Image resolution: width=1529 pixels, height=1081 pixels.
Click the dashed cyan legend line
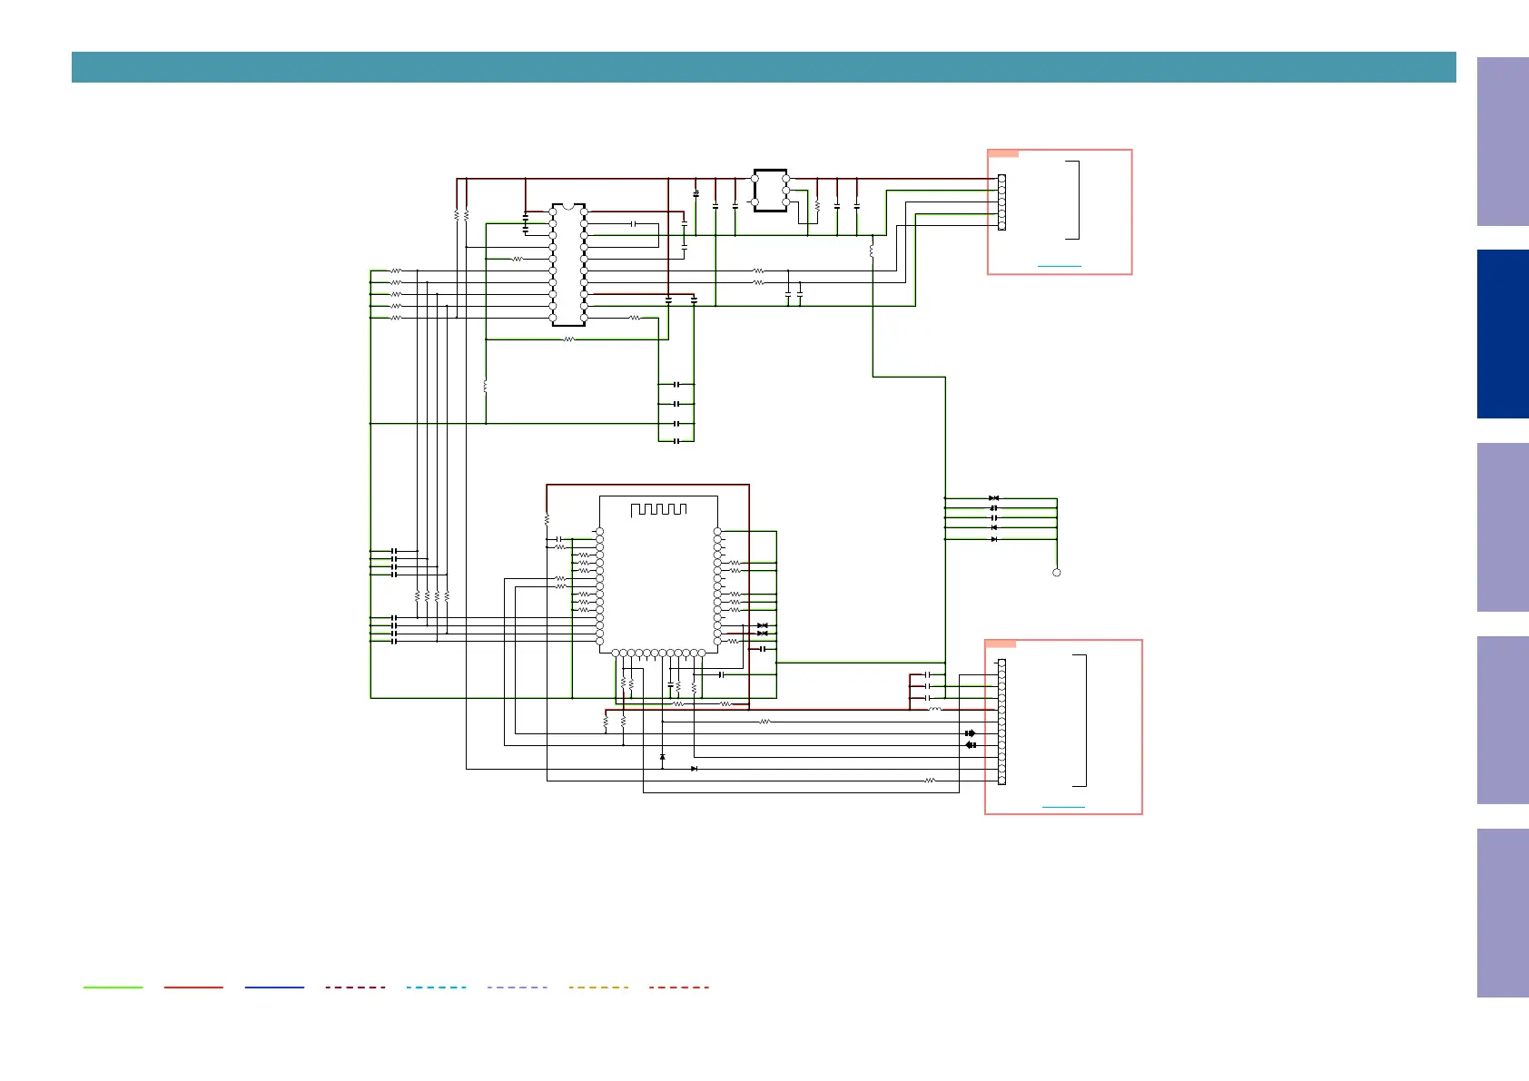click(x=436, y=988)
